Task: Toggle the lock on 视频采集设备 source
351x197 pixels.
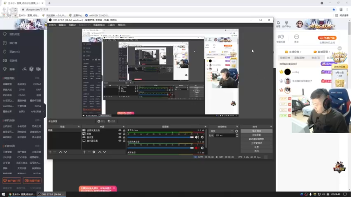Action: click(x=124, y=130)
